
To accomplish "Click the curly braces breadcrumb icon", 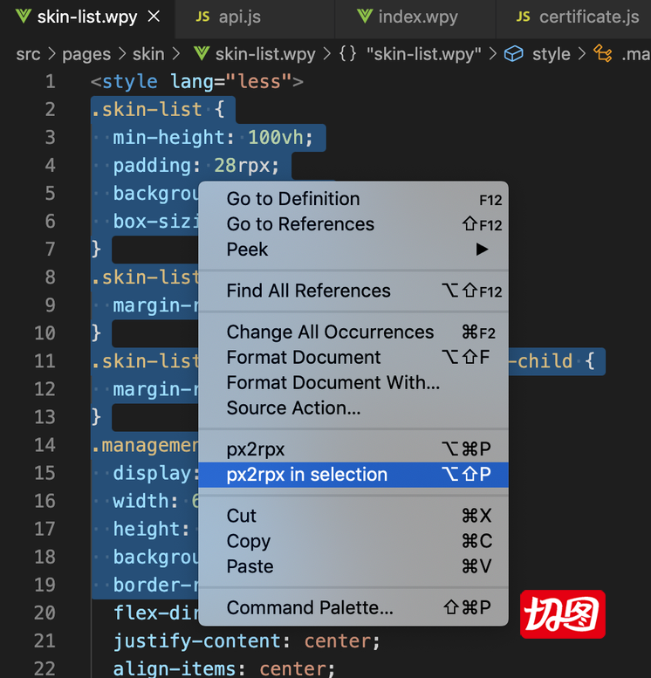I will 348,54.
